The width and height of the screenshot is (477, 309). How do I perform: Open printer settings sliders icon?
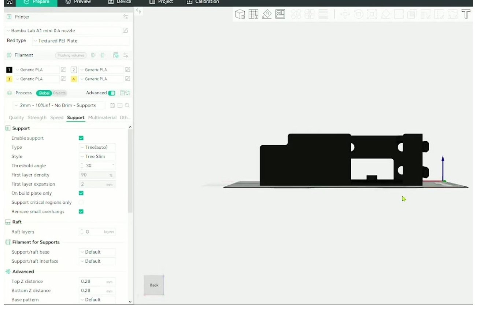coord(126,17)
